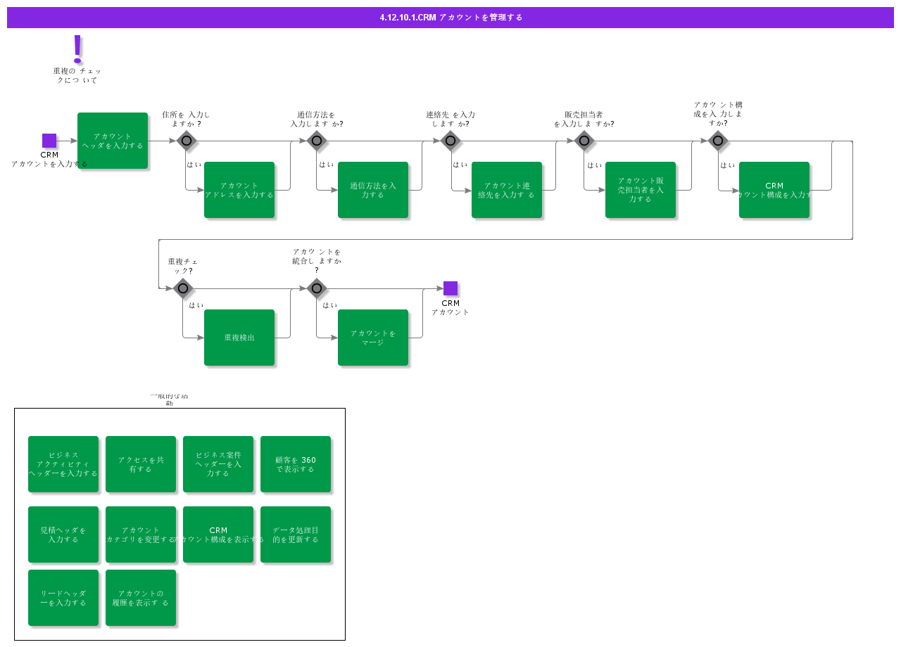Click the purple exclamation mark icon

point(77,49)
